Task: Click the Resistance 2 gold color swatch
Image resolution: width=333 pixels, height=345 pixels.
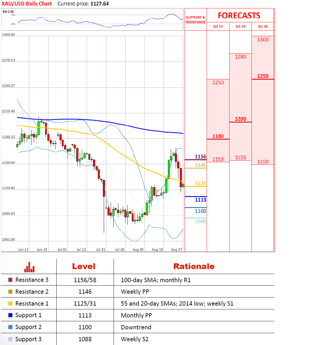Action: pos(10,292)
